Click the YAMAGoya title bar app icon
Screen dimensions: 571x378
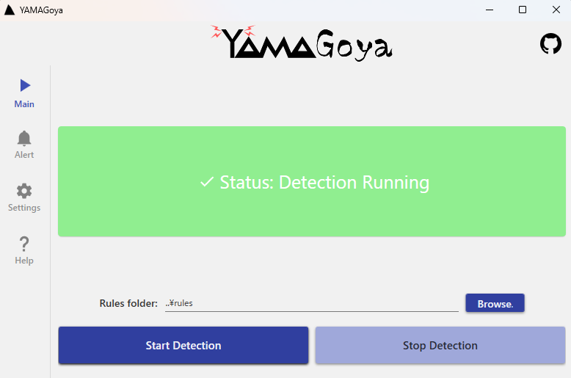(10, 10)
